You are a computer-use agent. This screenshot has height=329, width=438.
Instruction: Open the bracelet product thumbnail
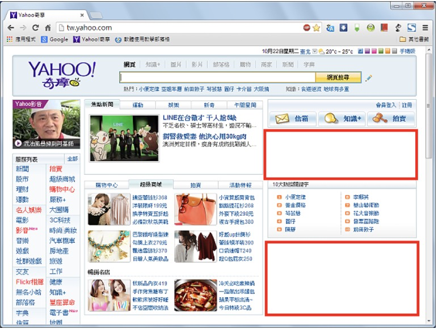pyautogui.click(x=109, y=246)
